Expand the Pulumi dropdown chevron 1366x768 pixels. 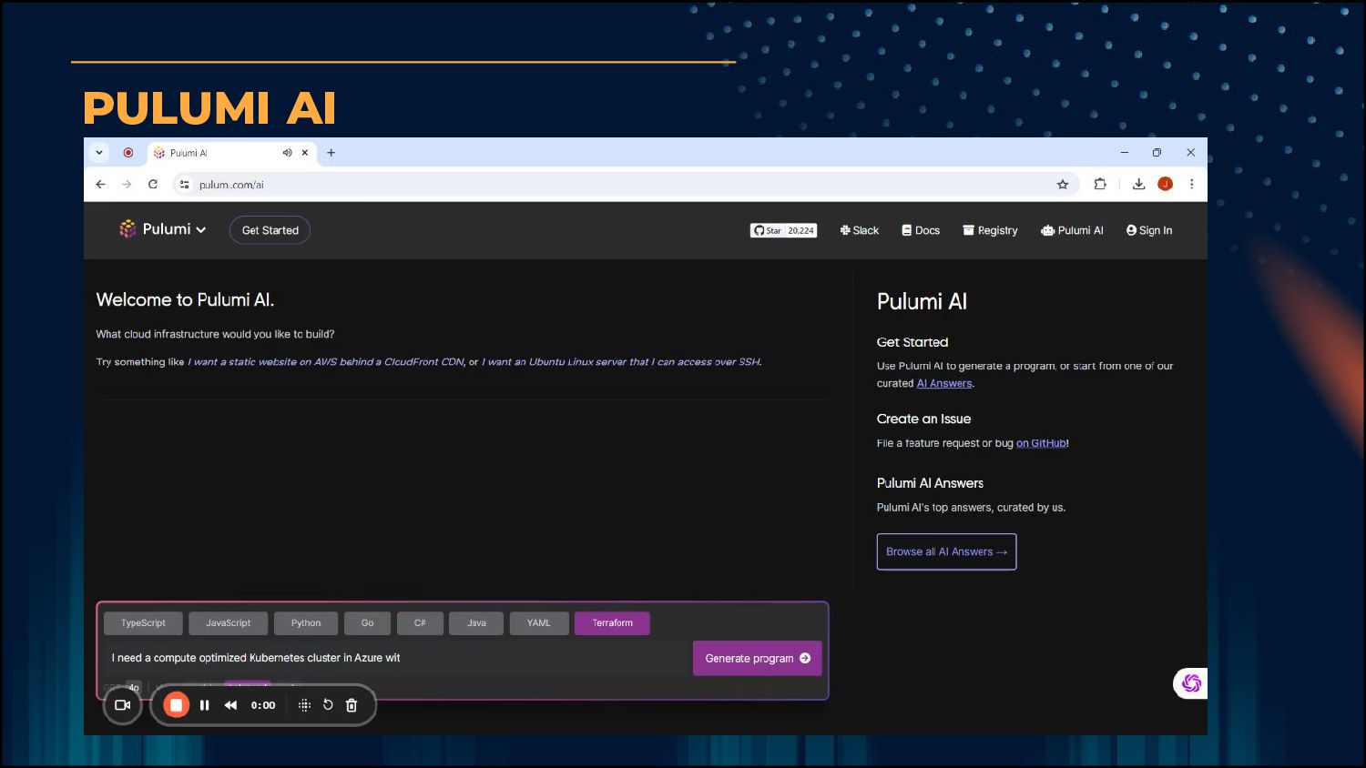click(x=201, y=230)
